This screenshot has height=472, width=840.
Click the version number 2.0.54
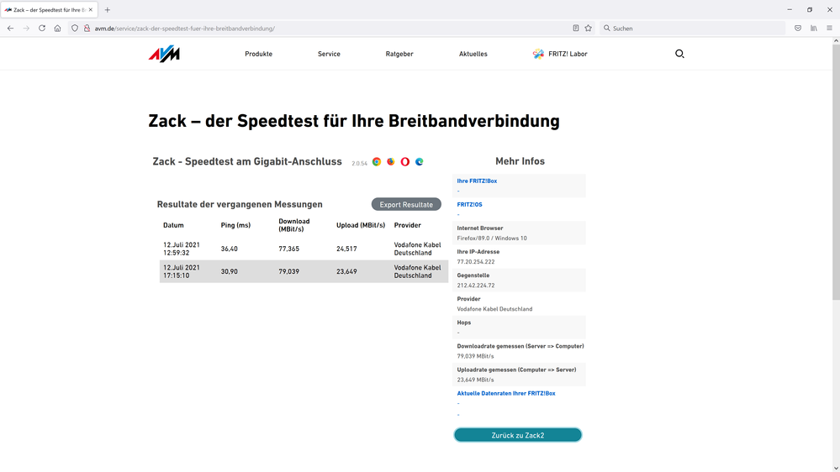click(x=360, y=163)
